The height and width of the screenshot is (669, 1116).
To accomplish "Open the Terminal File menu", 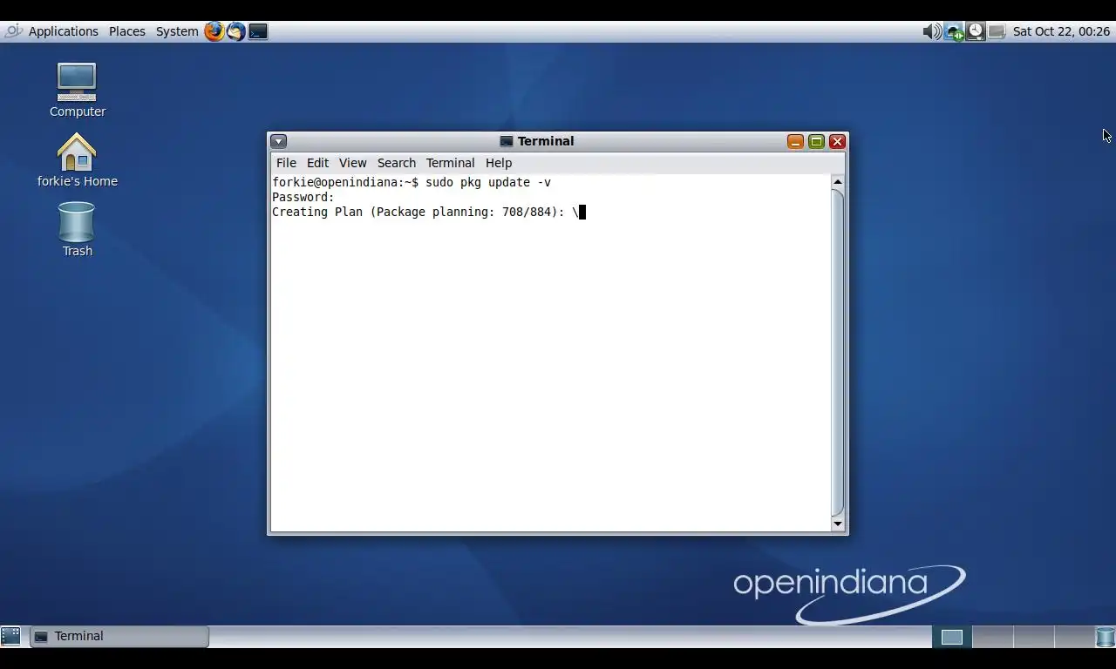I will [x=286, y=163].
